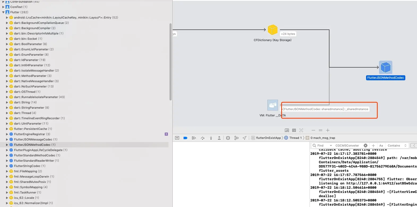Select FlutterStandardMethodCodec (1) item
Image resolution: width=417 pixels, height=207 pixels.
point(37,155)
